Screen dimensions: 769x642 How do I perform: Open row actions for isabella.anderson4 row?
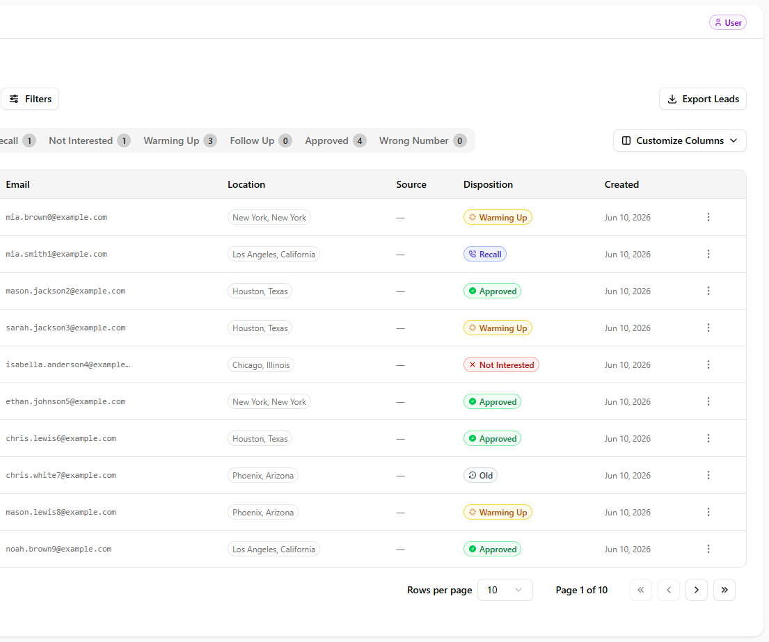[708, 364]
